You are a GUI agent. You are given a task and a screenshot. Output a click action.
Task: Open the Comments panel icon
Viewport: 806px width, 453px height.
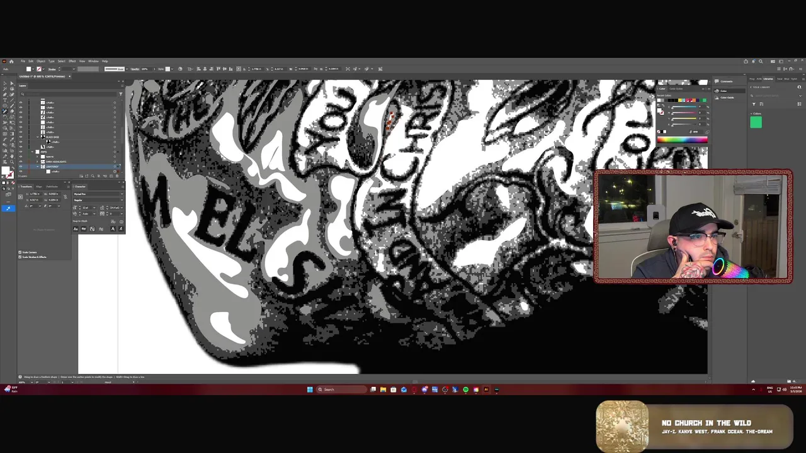pyautogui.click(x=717, y=81)
